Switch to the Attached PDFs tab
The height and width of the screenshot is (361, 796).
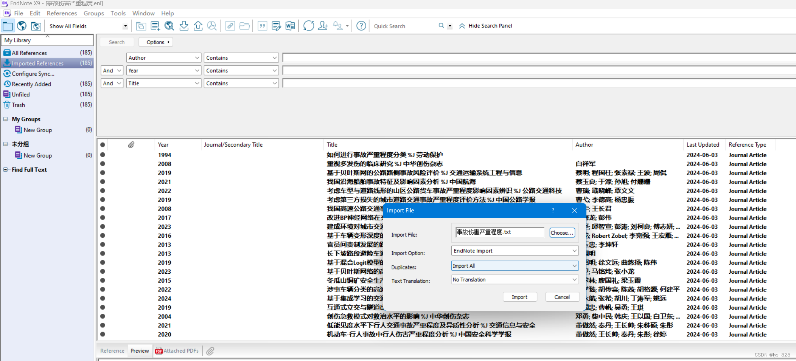point(177,351)
